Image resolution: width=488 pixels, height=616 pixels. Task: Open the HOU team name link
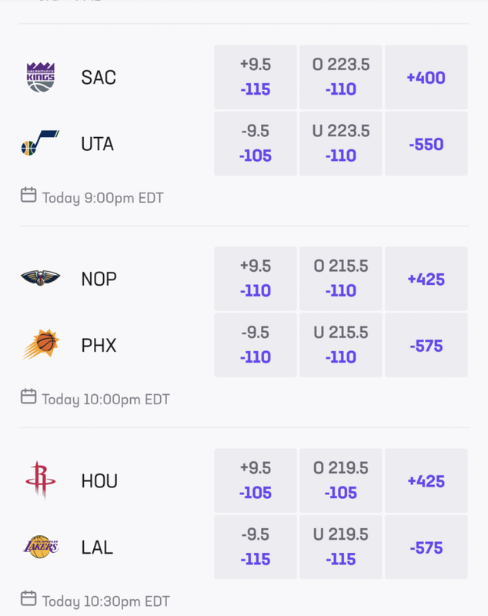click(x=99, y=480)
